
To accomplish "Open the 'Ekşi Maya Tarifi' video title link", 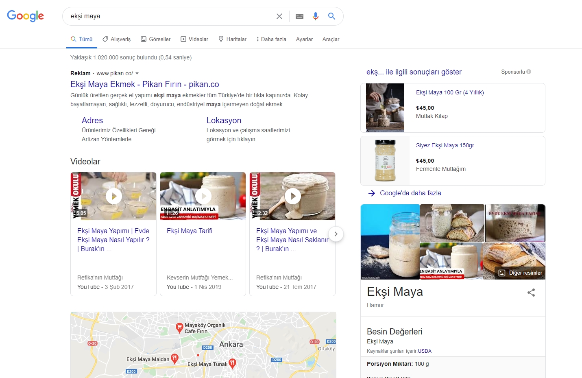I will coord(190,231).
